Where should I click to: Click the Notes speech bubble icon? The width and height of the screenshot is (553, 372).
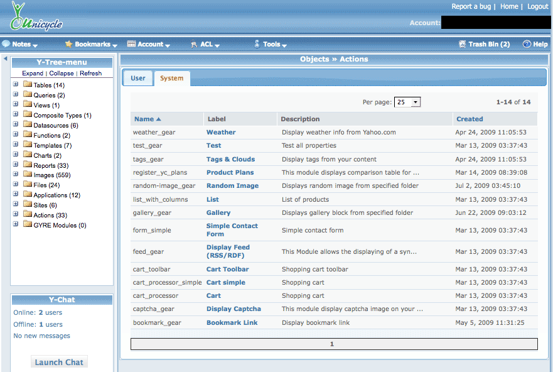click(6, 45)
